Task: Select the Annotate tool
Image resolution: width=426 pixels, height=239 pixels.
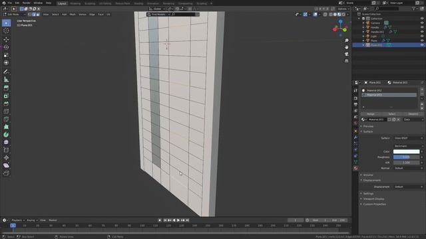Action: (6, 72)
